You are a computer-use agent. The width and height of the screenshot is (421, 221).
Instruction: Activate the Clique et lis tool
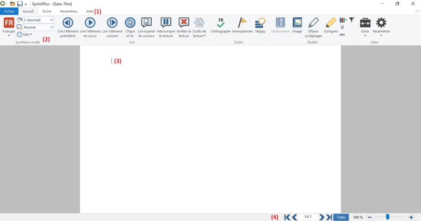pyautogui.click(x=130, y=28)
